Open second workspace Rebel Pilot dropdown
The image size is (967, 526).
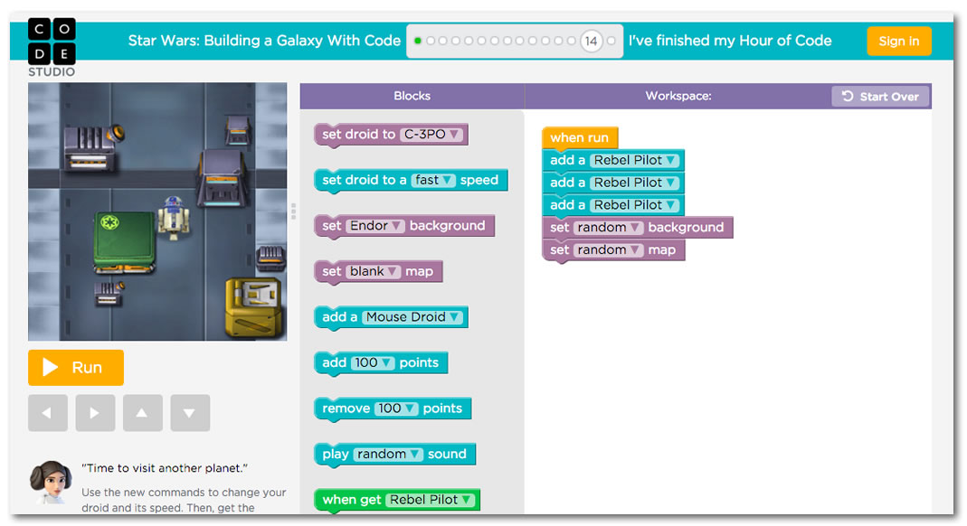[x=635, y=183]
